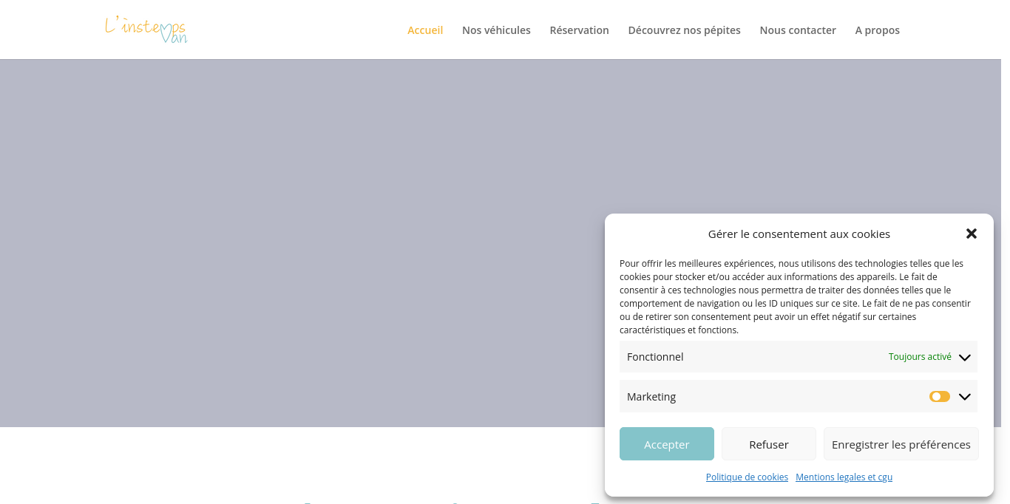Viewport: 1010px width, 504px height.
Task: Refuse cookies with Refuser button
Action: click(x=769, y=444)
